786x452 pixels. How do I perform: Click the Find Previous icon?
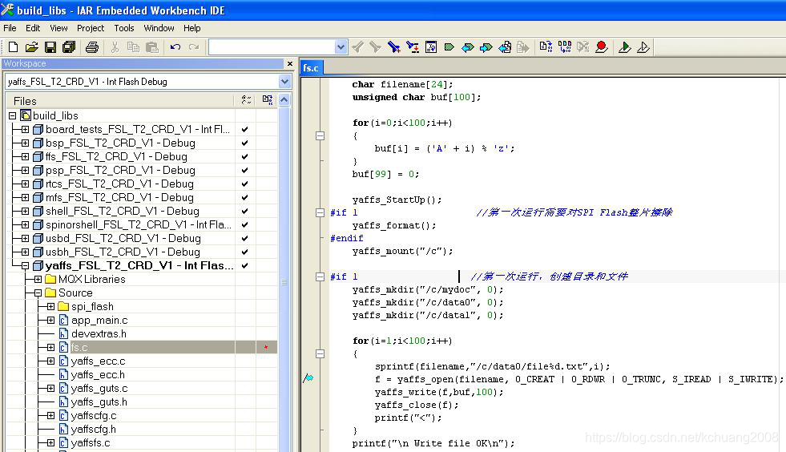click(x=357, y=47)
